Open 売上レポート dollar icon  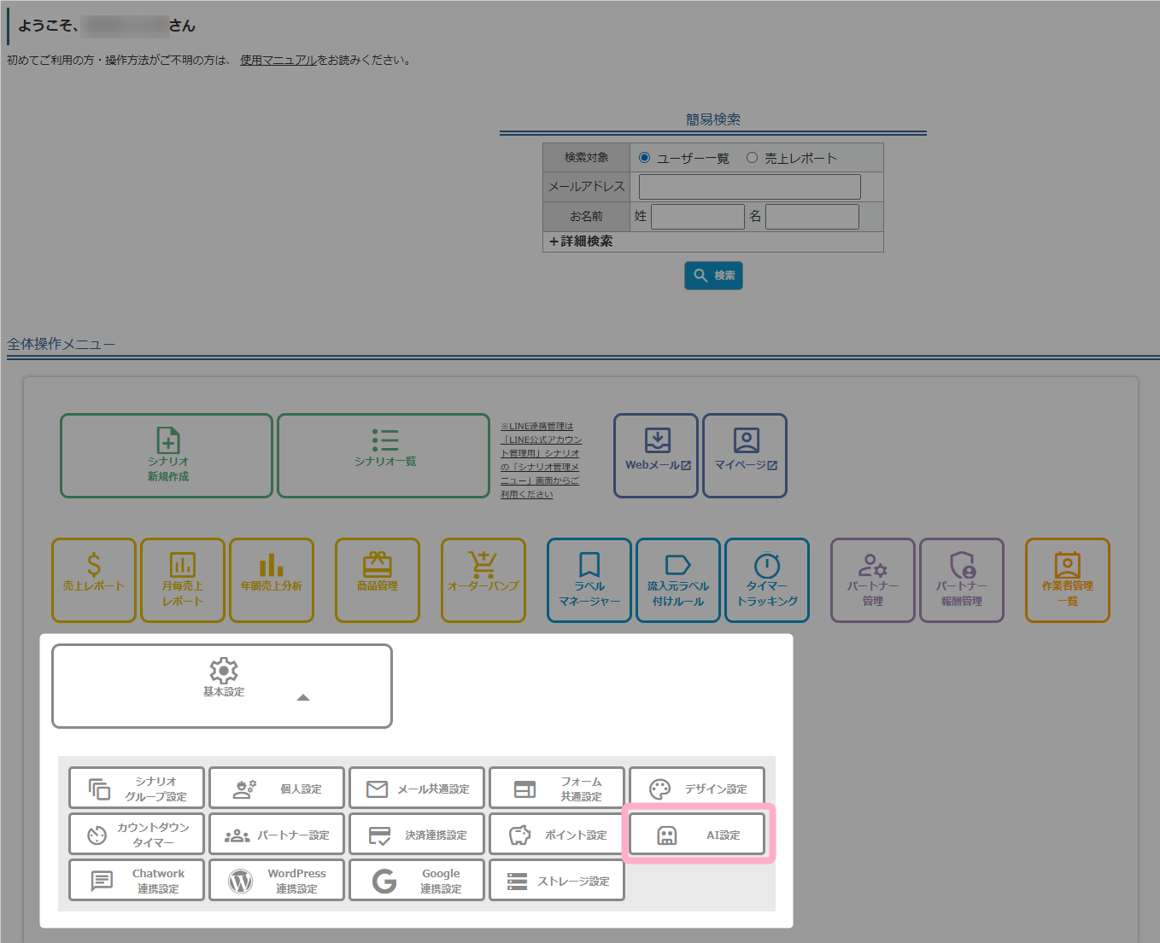click(94, 565)
